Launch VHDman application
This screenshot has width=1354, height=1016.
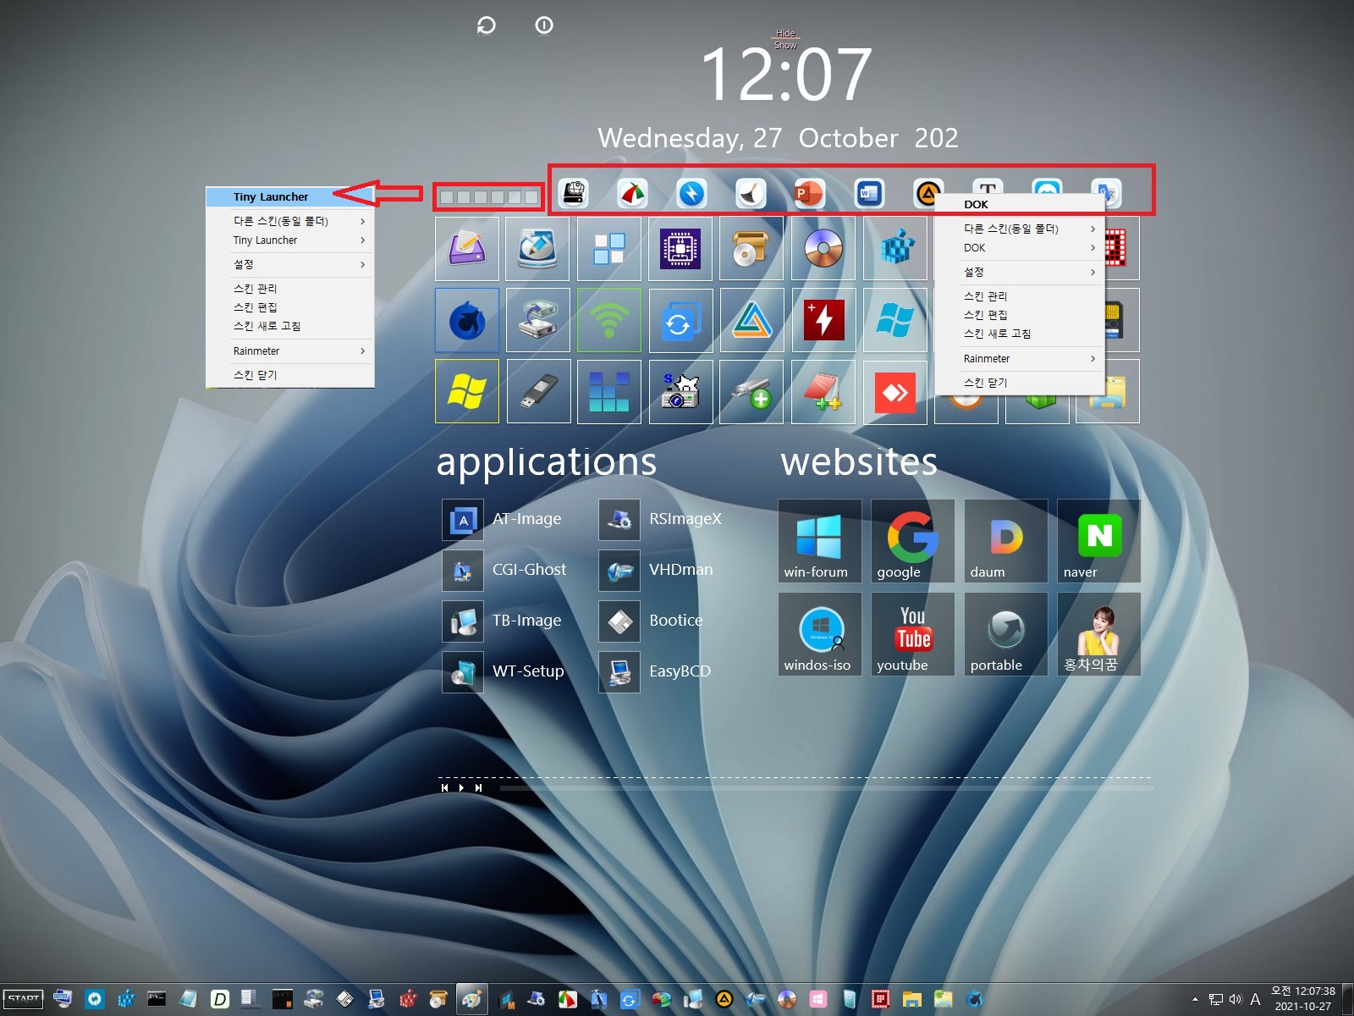point(657,570)
